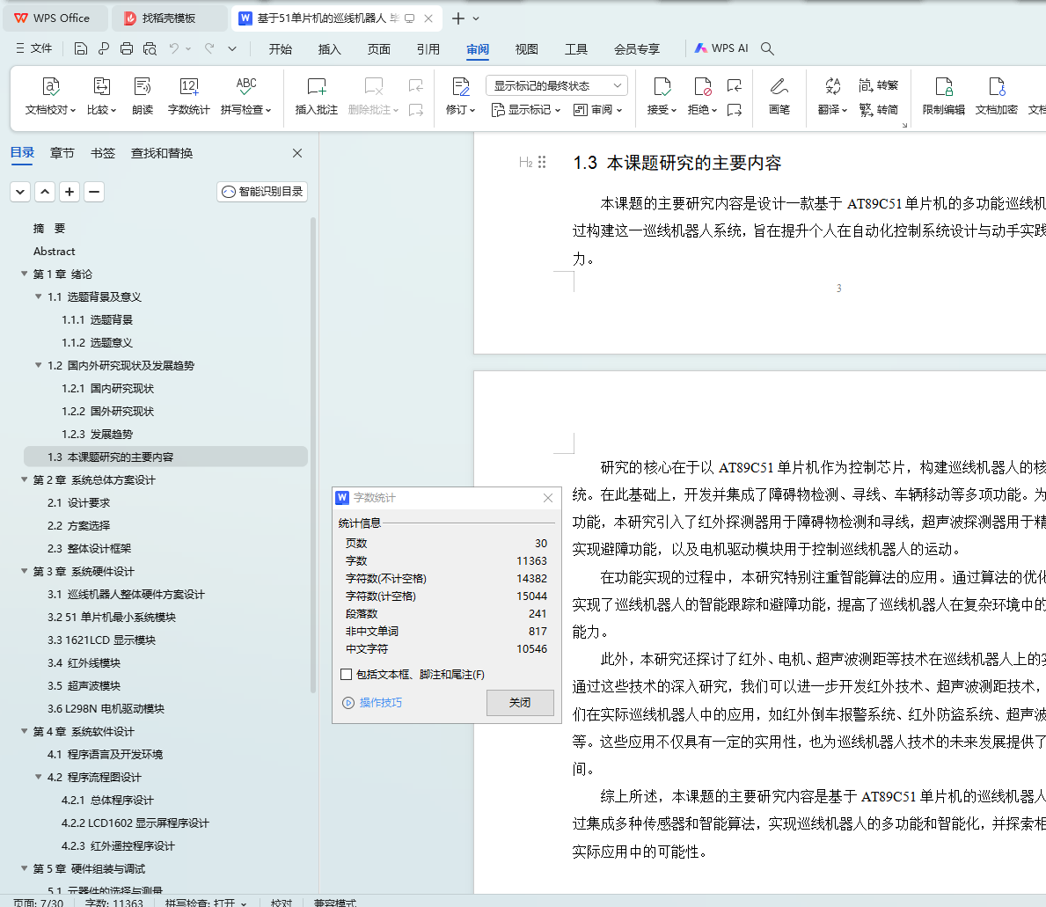Convert text with 转简 button
Viewport: 1046px width, 907px height.
pos(879,109)
